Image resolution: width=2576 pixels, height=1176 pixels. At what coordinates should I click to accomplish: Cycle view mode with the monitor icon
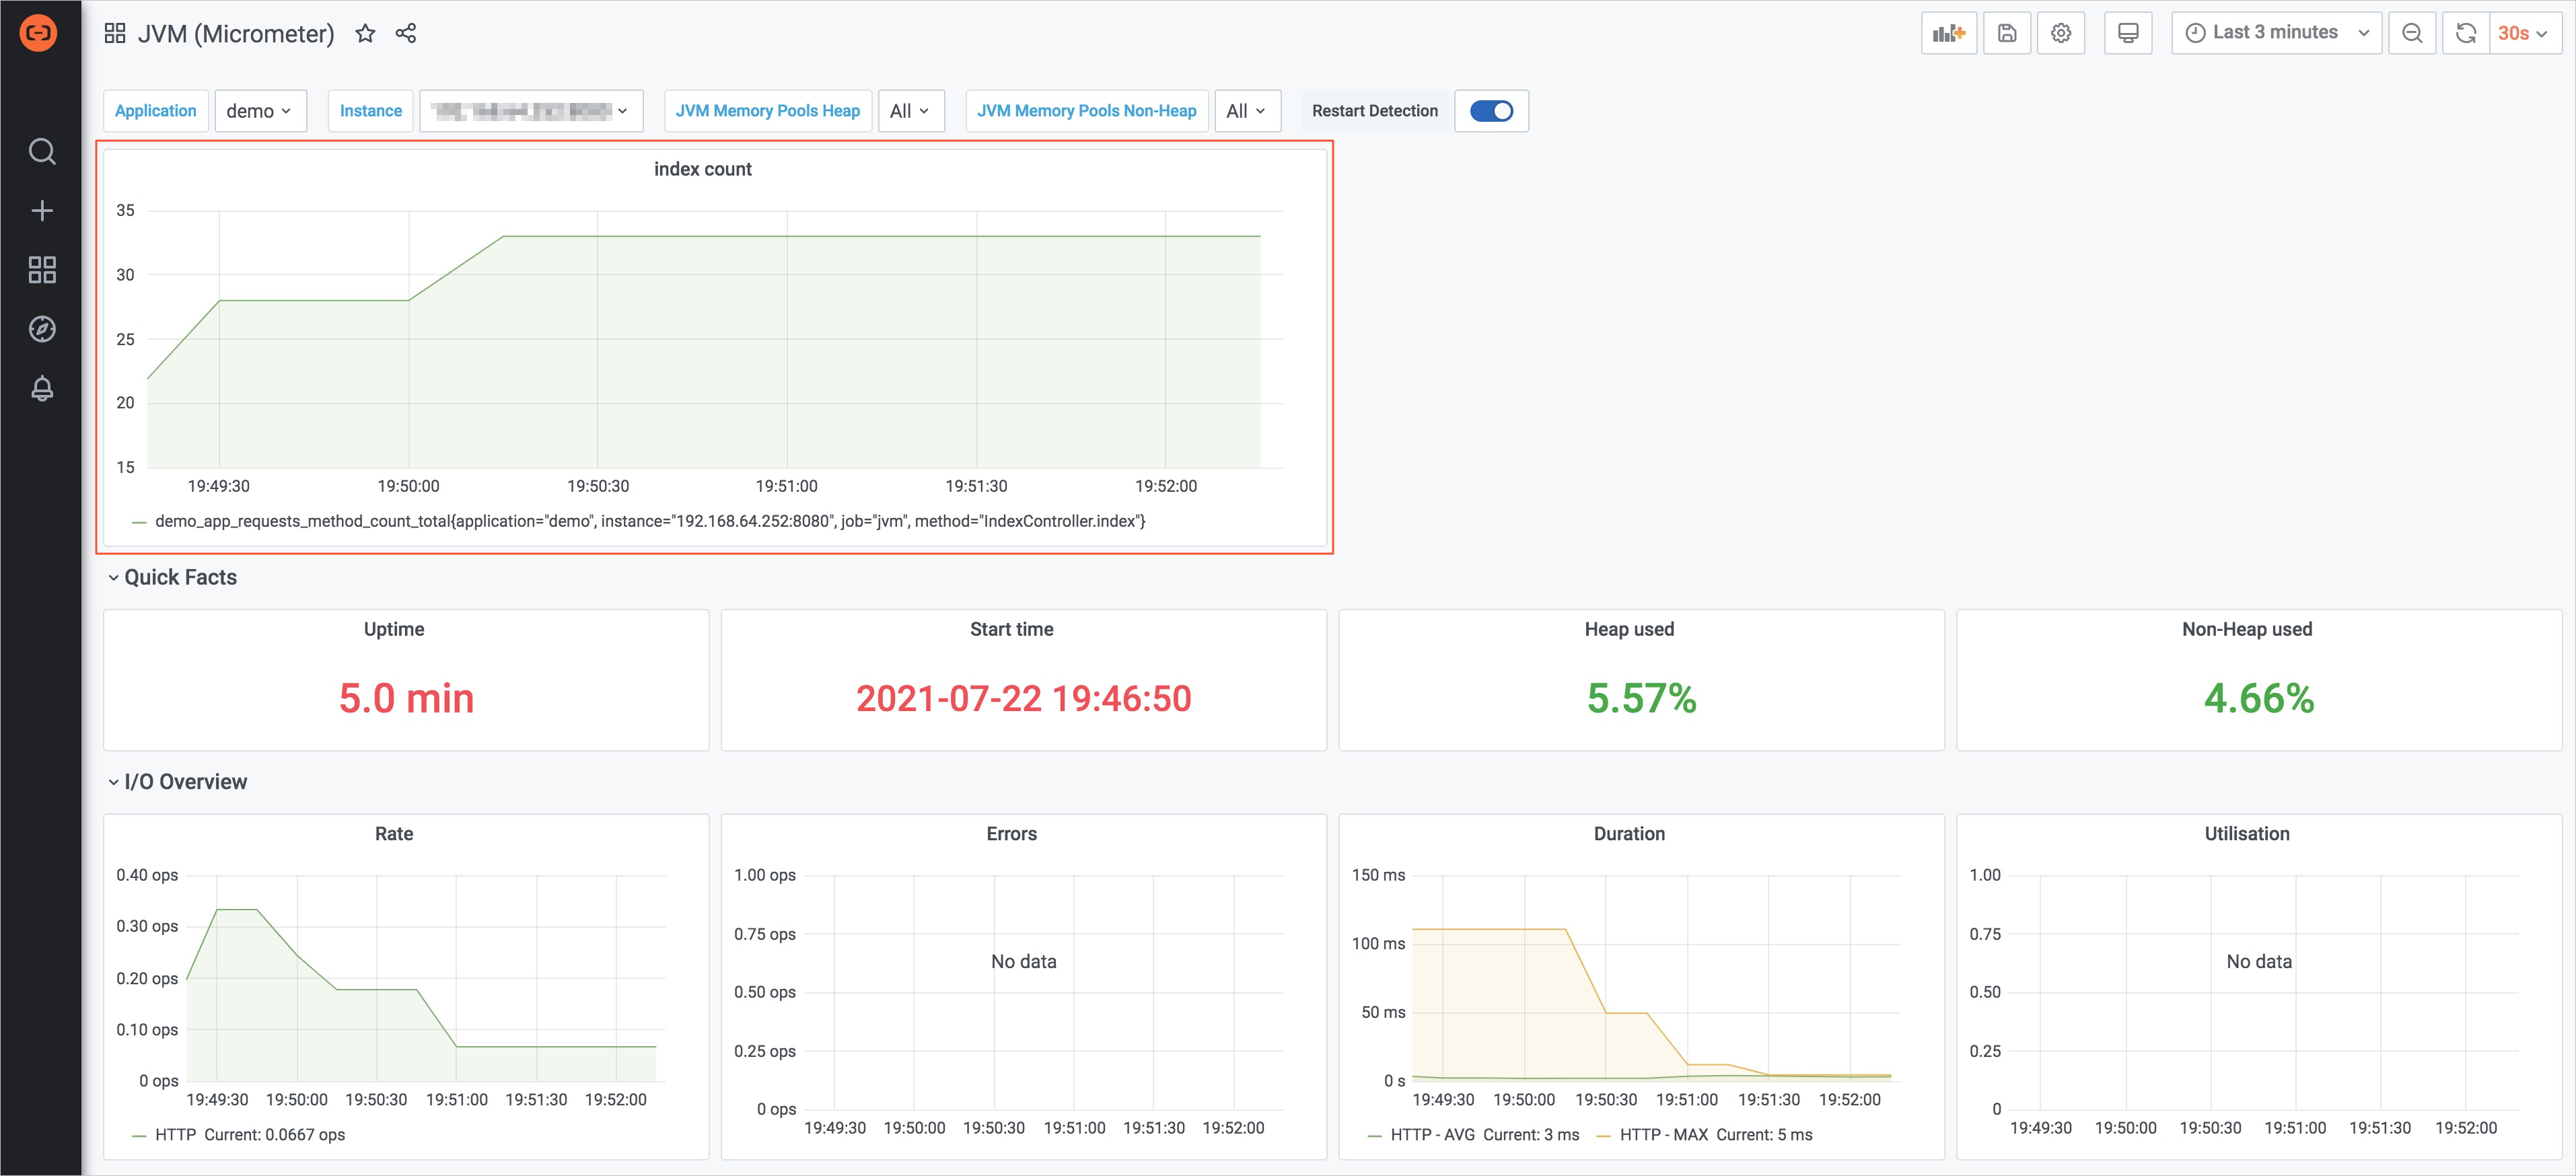click(x=2128, y=33)
